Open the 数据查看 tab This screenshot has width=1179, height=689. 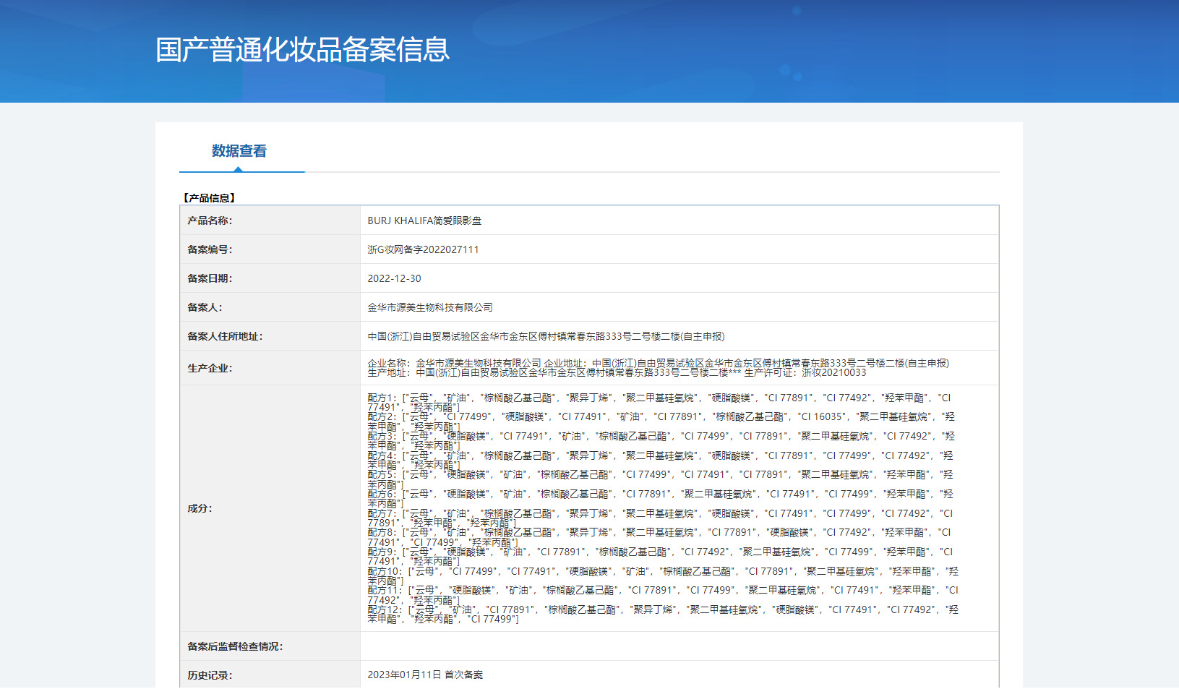[239, 151]
